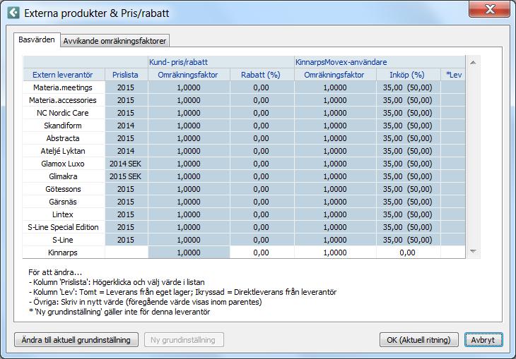Switch to the Basvärden tab
The height and width of the screenshot is (359, 516).
[x=37, y=40]
